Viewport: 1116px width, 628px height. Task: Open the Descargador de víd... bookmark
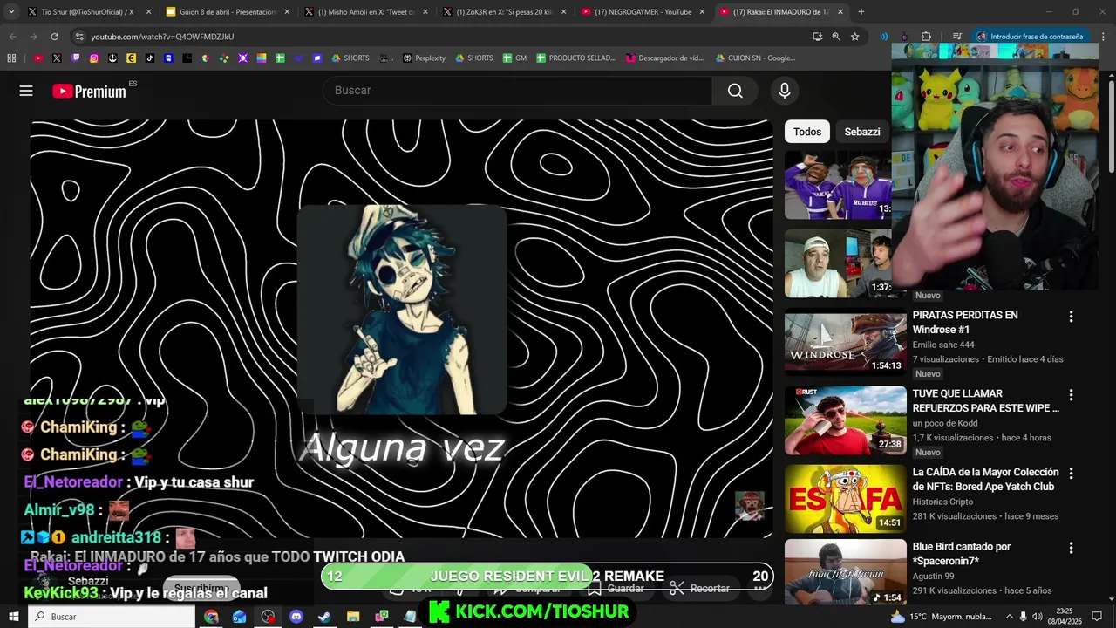664,58
